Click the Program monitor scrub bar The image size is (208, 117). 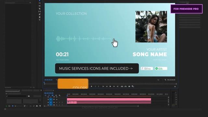coord(110,84)
